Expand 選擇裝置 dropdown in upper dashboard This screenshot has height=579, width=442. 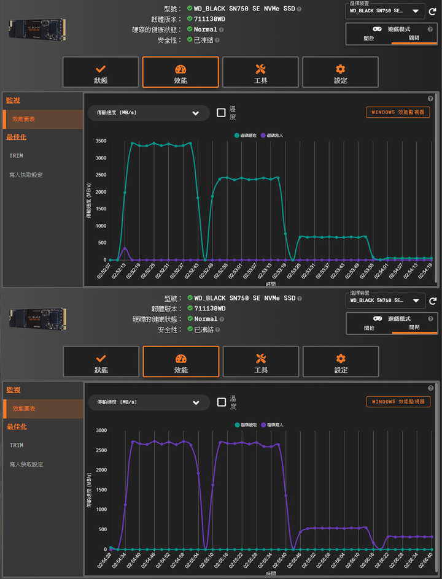pyautogui.click(x=386, y=11)
